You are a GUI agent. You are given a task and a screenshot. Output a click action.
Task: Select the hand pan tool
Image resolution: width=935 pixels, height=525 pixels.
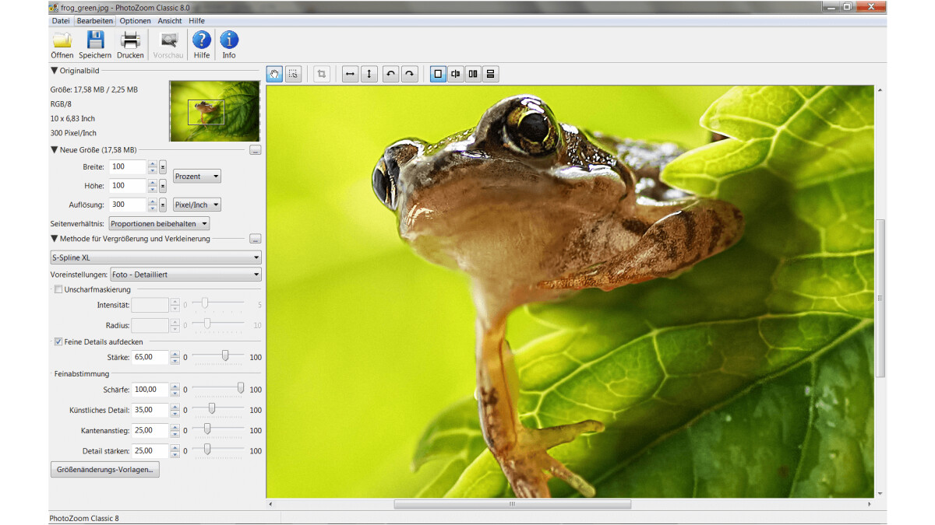coord(274,74)
